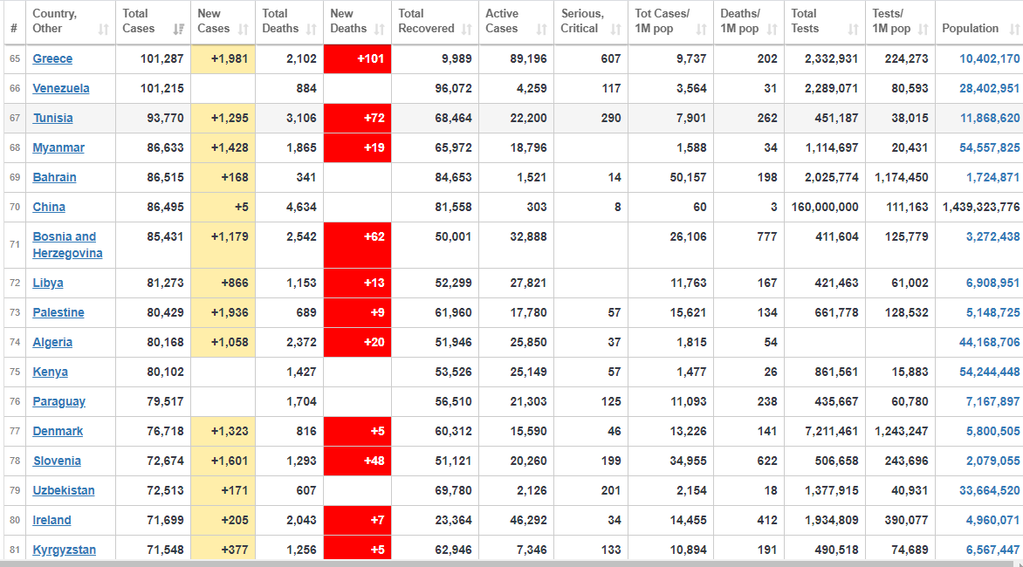Sort by Total Recovered arrows icon
Viewport: 1023px width, 567px height.
point(466,30)
